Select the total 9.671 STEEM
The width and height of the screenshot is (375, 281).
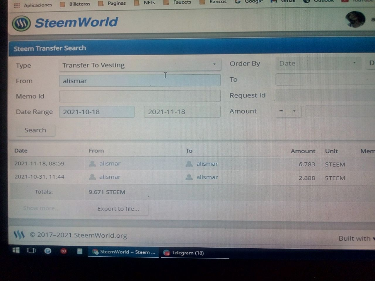107,192
